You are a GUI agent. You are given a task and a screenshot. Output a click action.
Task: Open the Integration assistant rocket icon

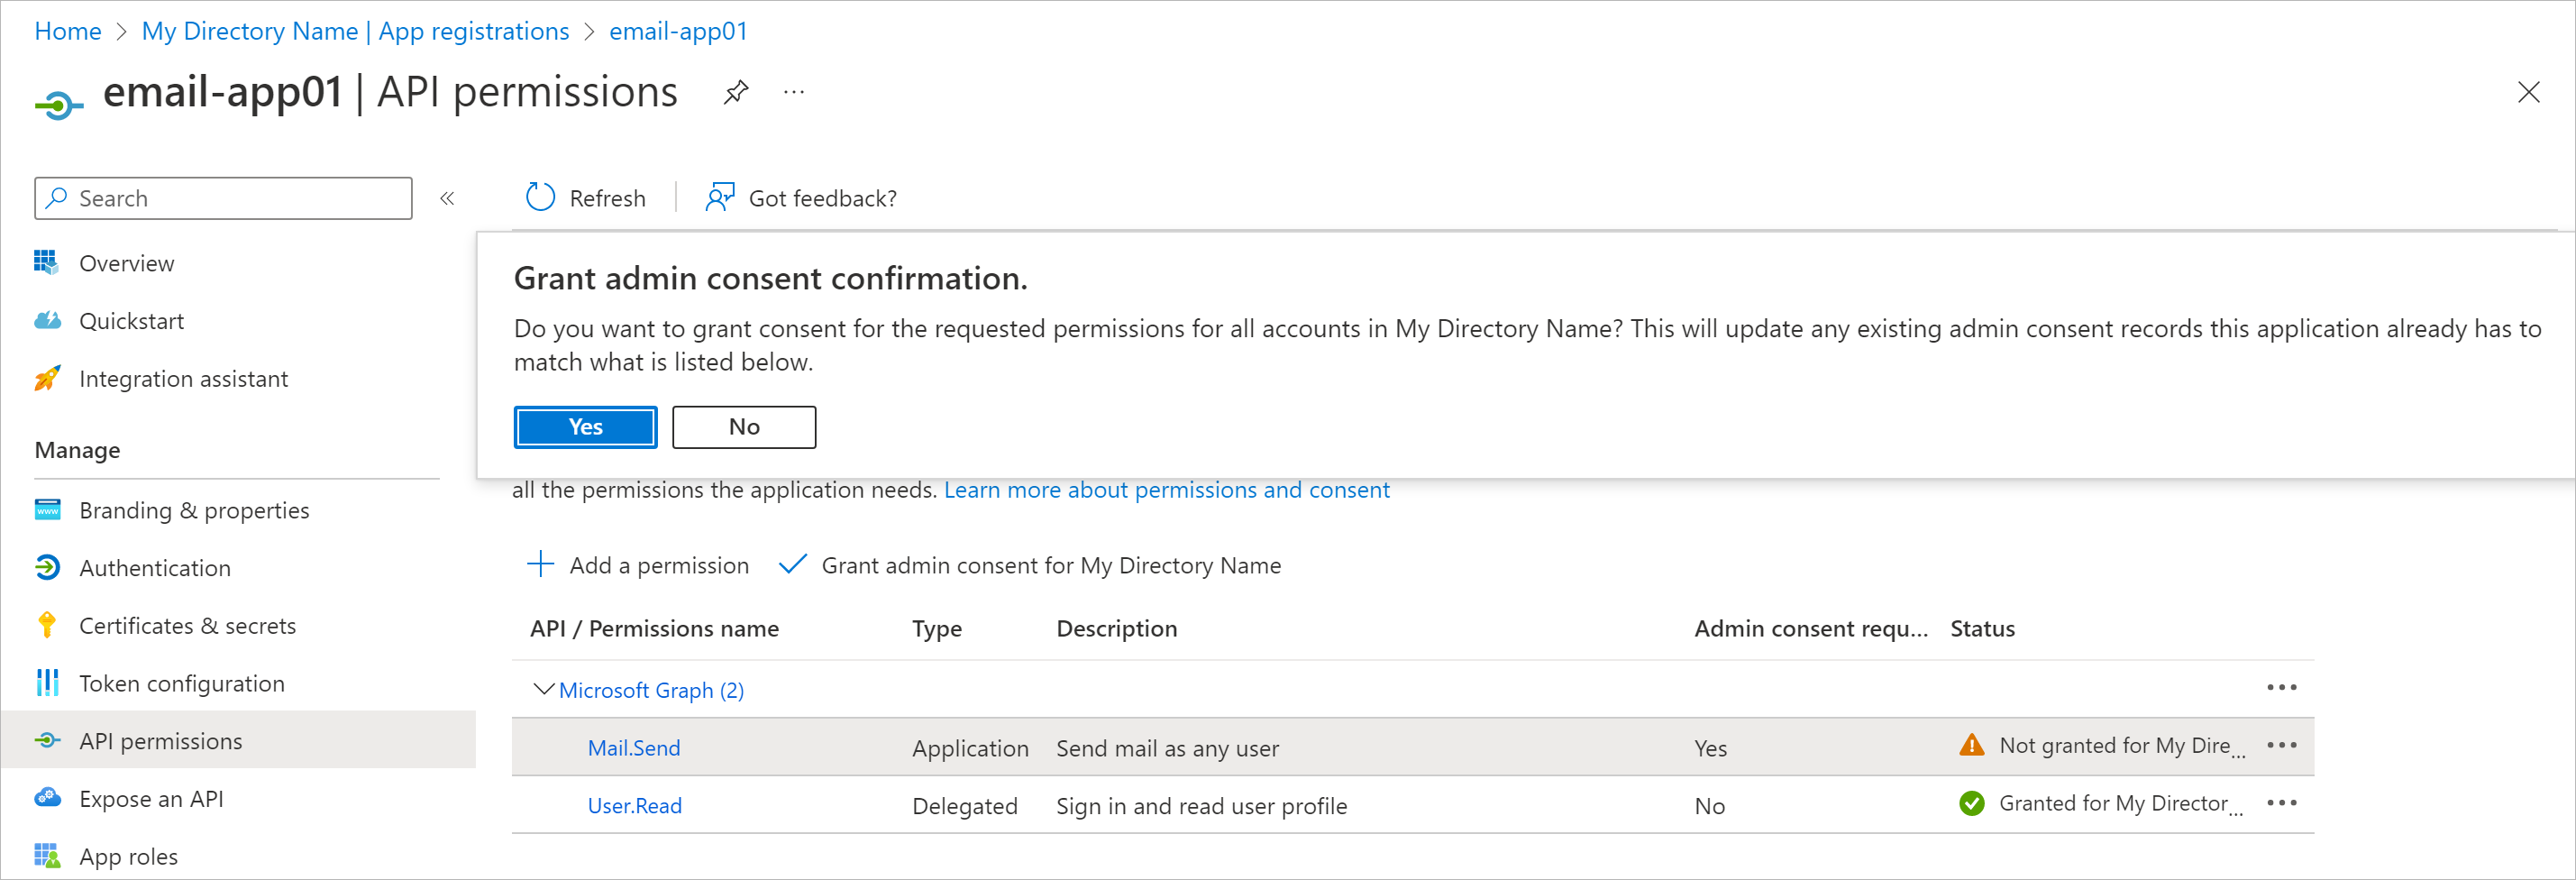(47, 378)
